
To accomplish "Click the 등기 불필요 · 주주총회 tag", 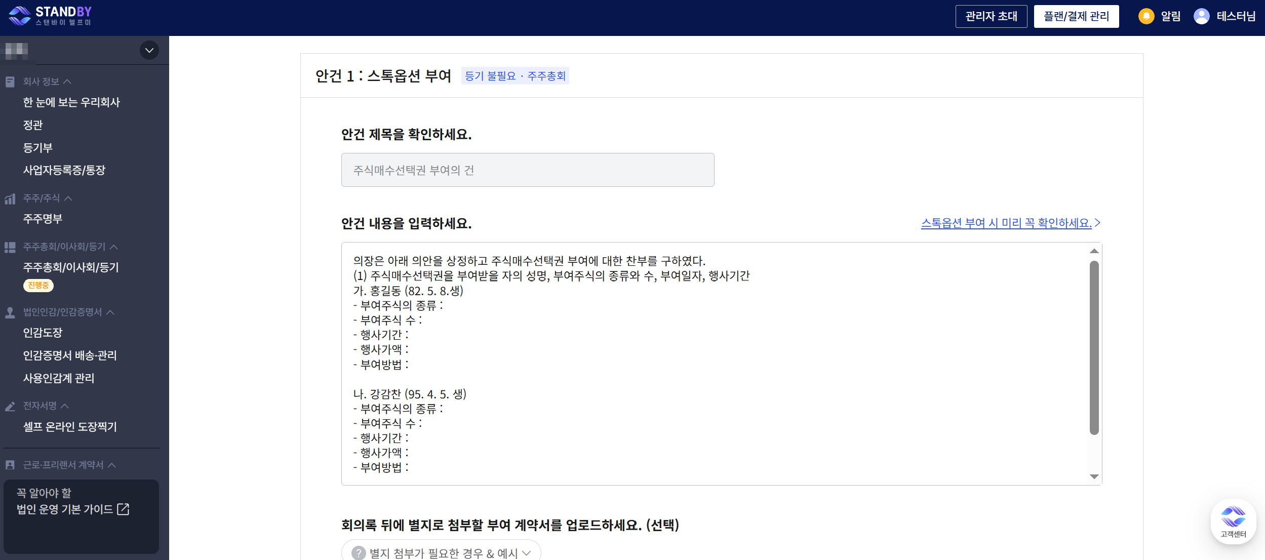I will 515,76.
